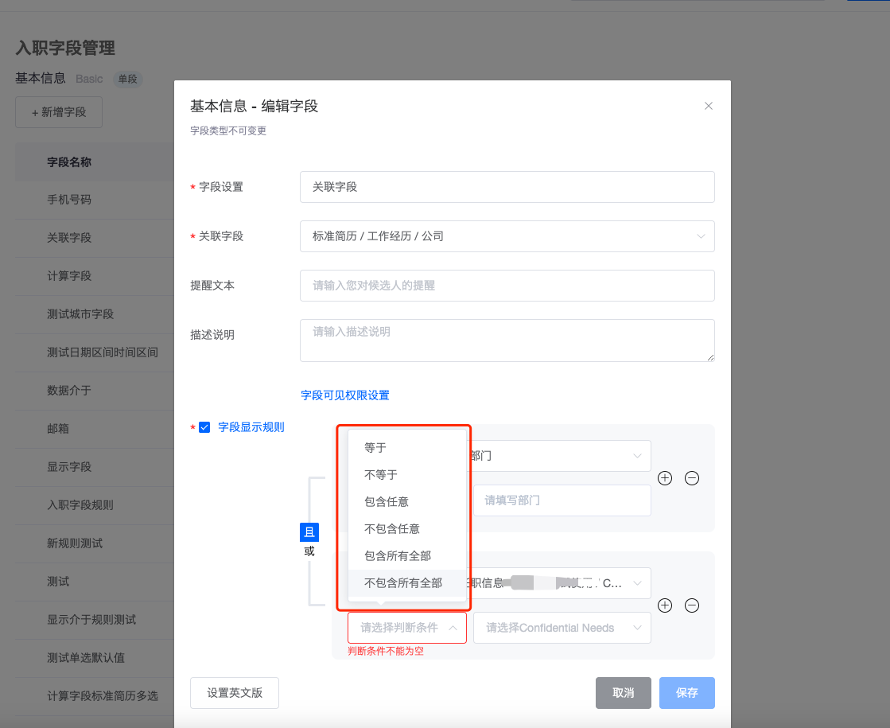Screen dimensions: 890x728
Task: Collapse the 请选择判断条件 dropdown
Action: [407, 628]
